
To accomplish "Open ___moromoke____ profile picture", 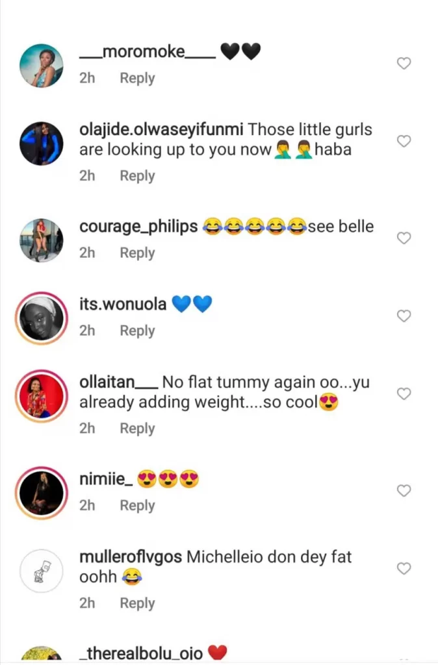I will click(x=42, y=66).
